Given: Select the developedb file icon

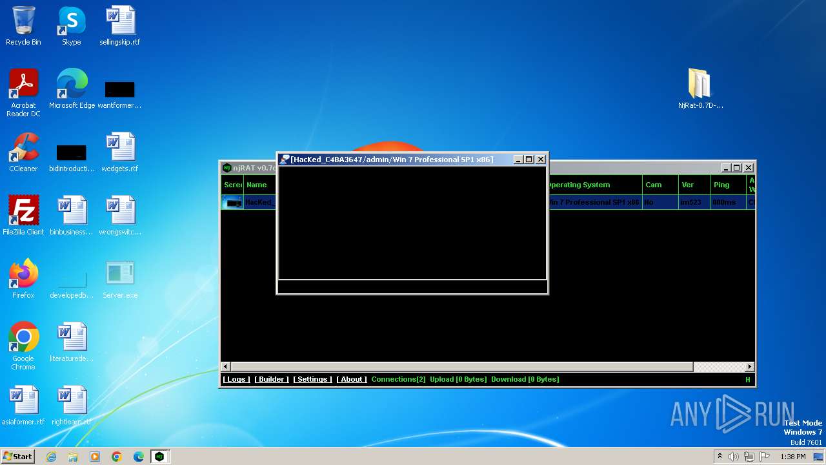Looking at the screenshot, I should point(72,283).
